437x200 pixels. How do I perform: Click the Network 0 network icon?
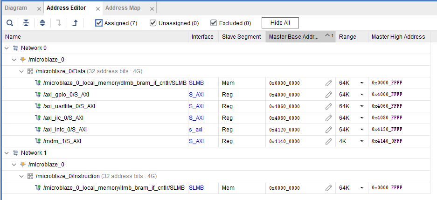[15, 48]
